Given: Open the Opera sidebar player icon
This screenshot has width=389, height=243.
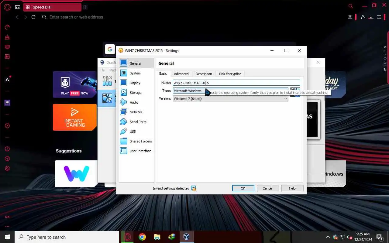Looking at the screenshot, I should click(7, 126).
